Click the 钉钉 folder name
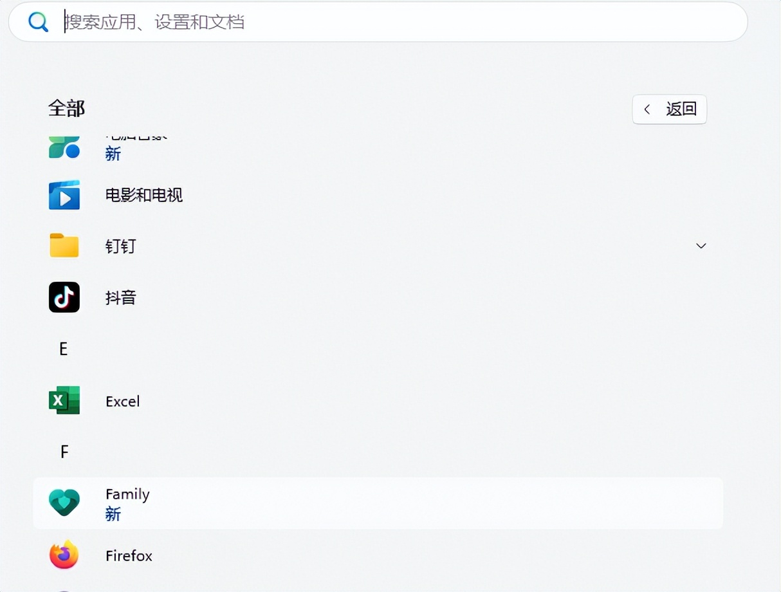The height and width of the screenshot is (592, 781). click(121, 246)
